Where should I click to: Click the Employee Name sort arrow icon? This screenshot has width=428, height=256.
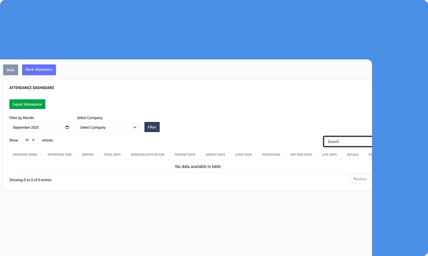click(41, 154)
